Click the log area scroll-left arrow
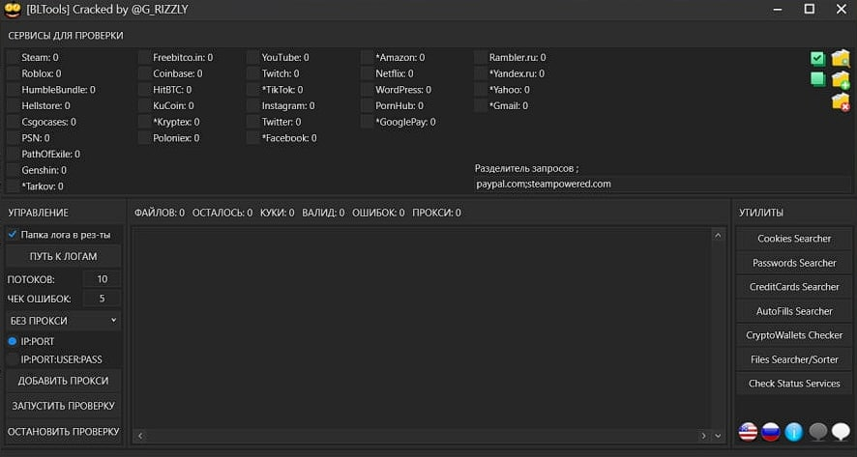The width and height of the screenshot is (857, 457). [140, 436]
